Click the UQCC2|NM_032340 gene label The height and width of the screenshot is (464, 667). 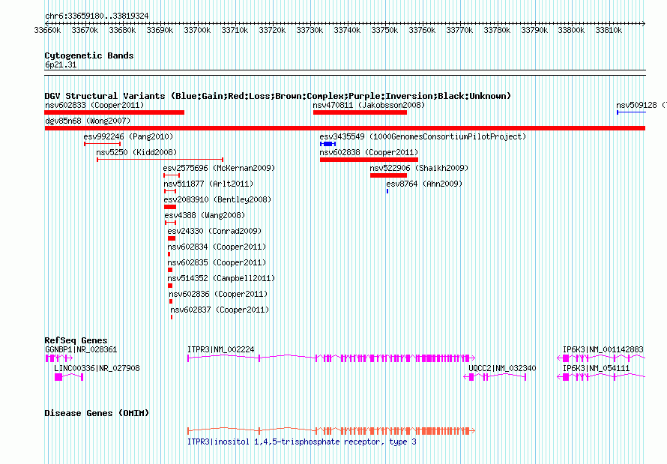click(502, 368)
